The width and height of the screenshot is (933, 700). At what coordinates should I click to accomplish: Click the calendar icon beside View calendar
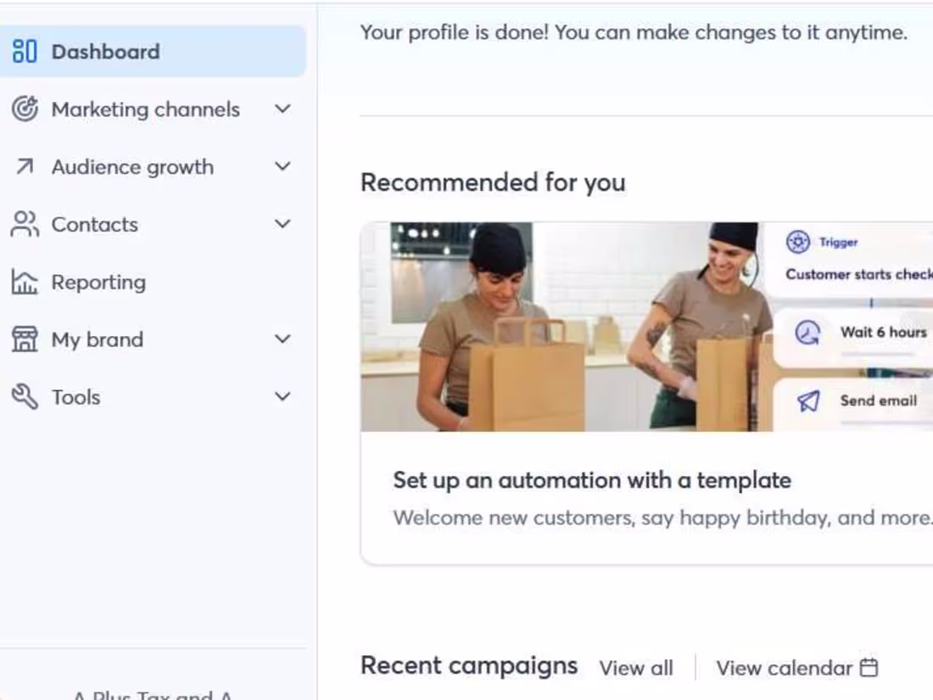click(x=869, y=668)
